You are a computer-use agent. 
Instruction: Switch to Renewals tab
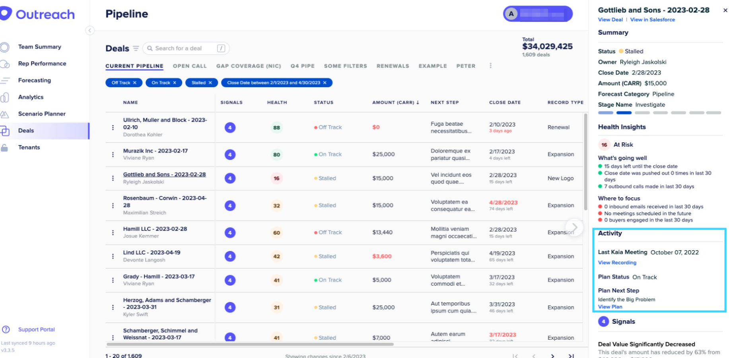393,66
